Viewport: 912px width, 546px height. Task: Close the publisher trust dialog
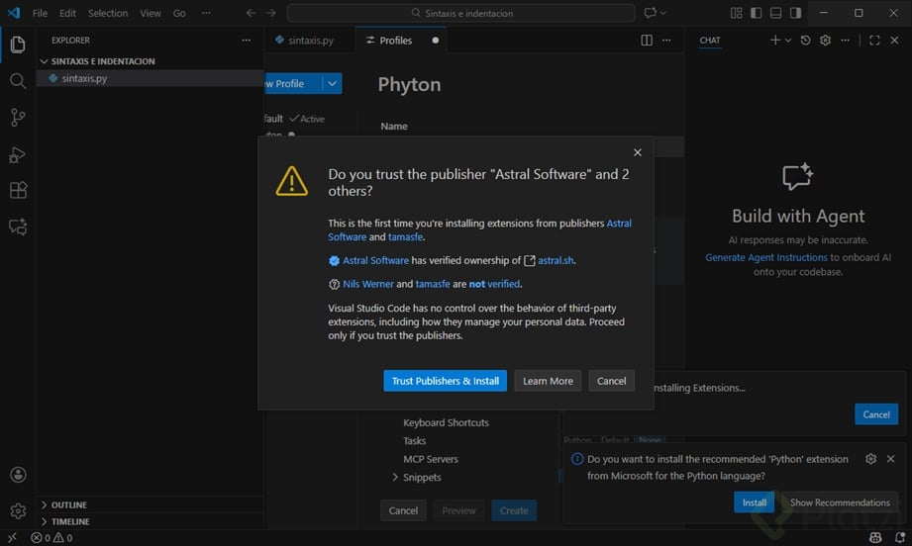638,152
